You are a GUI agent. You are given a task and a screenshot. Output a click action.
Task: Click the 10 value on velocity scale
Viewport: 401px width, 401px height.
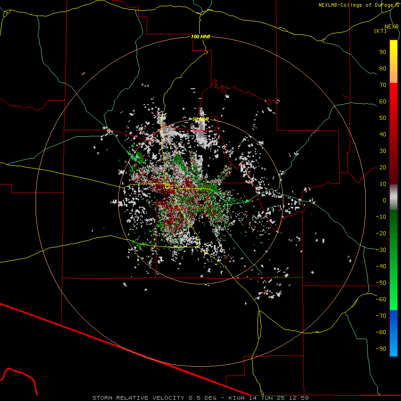[x=383, y=184]
